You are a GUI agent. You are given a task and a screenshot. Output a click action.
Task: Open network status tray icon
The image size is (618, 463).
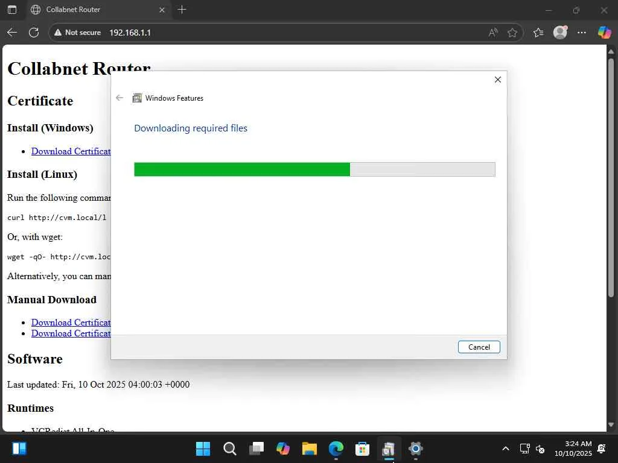click(524, 449)
